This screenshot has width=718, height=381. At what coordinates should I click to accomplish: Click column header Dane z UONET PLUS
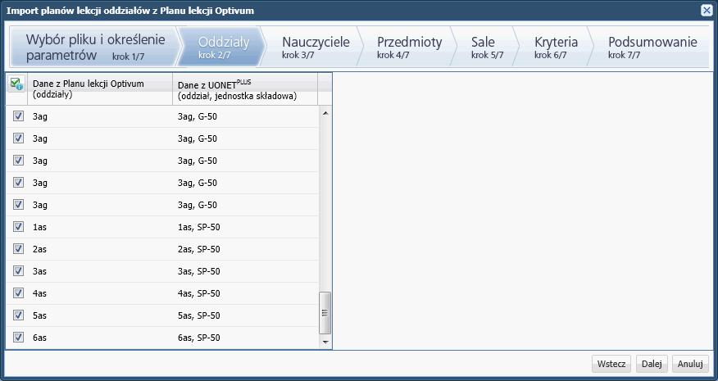coord(245,88)
